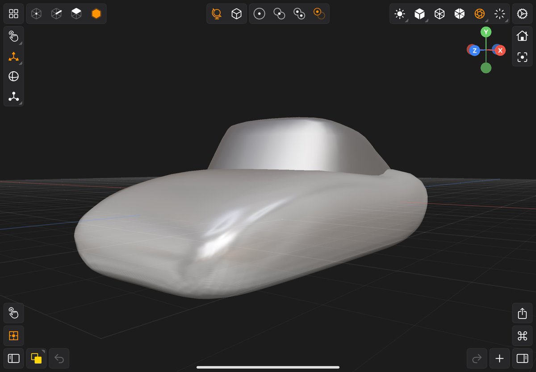Snap view to the blue Z axis
This screenshot has height=372, width=536.
(474, 50)
